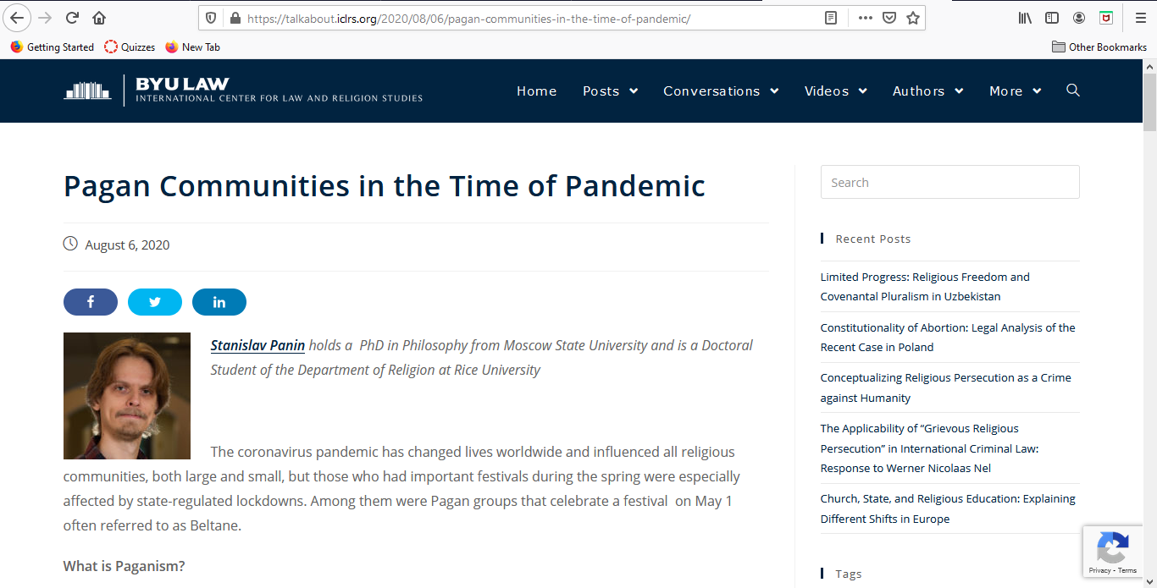The image size is (1157, 588).
Task: Open the Home navigation item
Action: click(536, 91)
